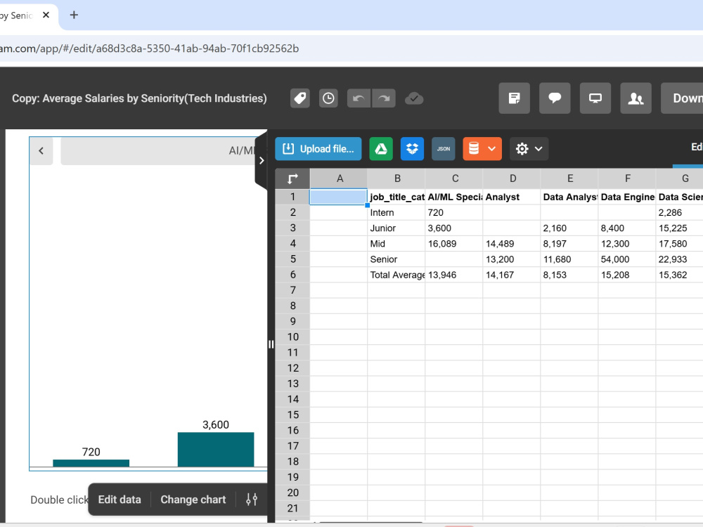Close the current browser tab

click(x=46, y=15)
